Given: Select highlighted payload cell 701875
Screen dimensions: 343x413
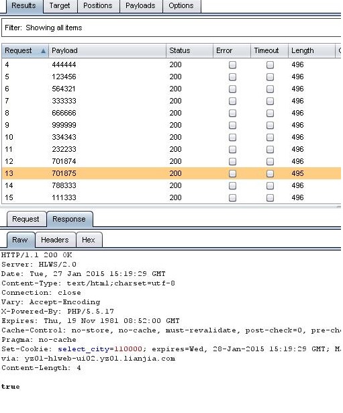Looking at the screenshot, I should pyautogui.click(x=64, y=173).
